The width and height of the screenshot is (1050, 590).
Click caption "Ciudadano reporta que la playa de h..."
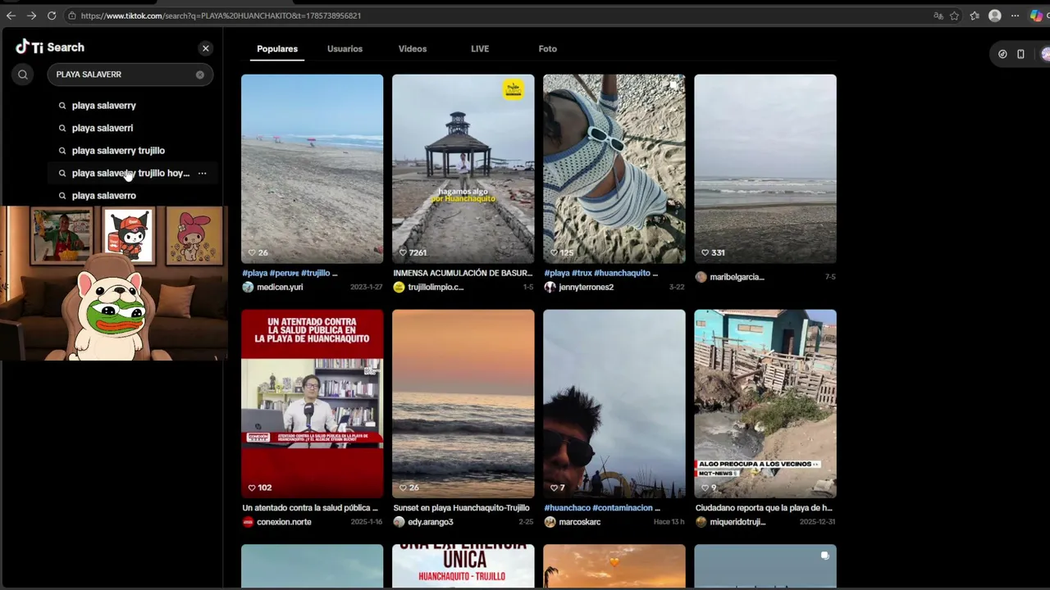tap(764, 508)
